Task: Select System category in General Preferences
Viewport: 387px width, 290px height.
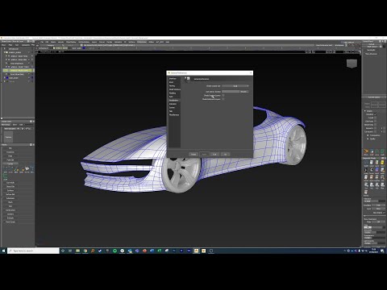Action: pos(172,107)
